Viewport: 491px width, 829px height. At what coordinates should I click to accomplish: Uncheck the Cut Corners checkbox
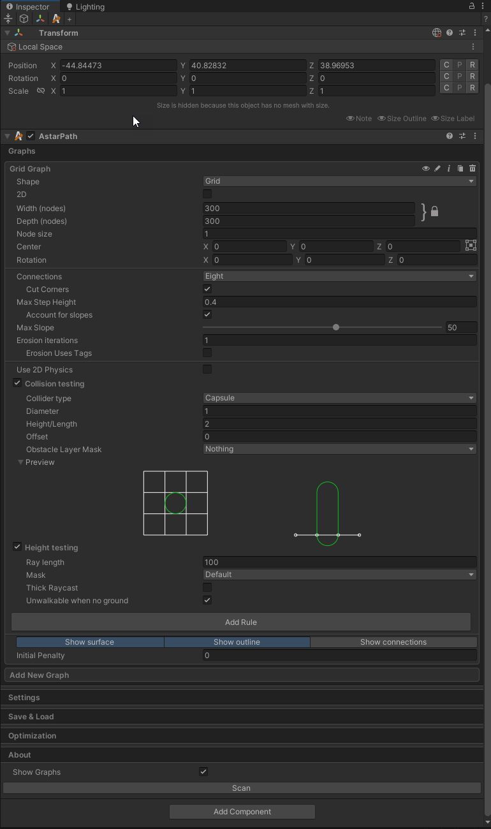tap(207, 289)
